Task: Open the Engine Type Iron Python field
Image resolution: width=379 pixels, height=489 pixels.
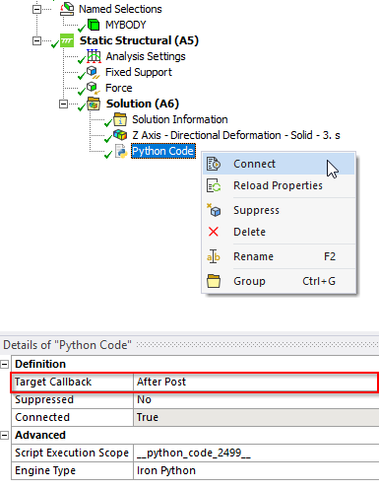Action: [256, 470]
